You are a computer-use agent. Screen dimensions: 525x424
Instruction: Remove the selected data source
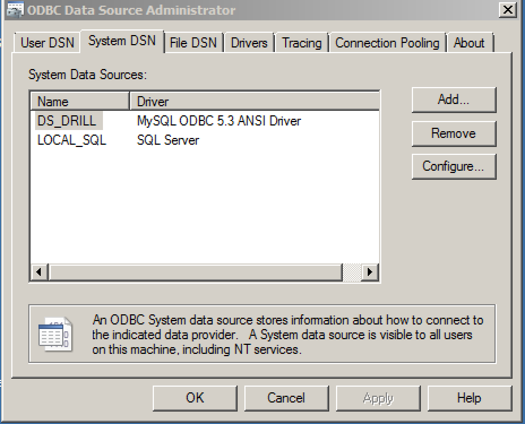click(454, 133)
